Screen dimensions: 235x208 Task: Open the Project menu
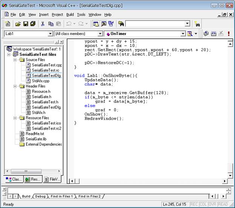[57, 15]
